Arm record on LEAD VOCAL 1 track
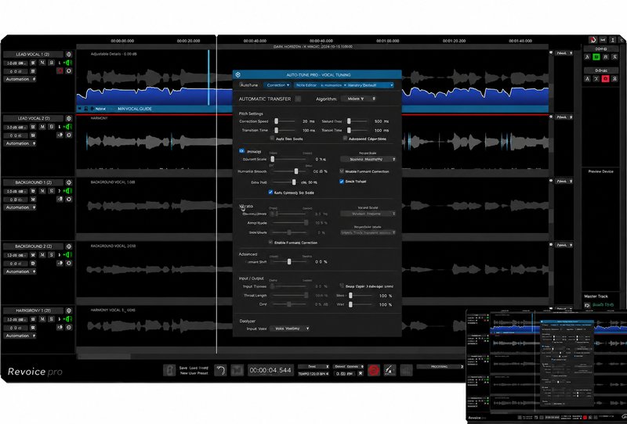 (x=60, y=71)
